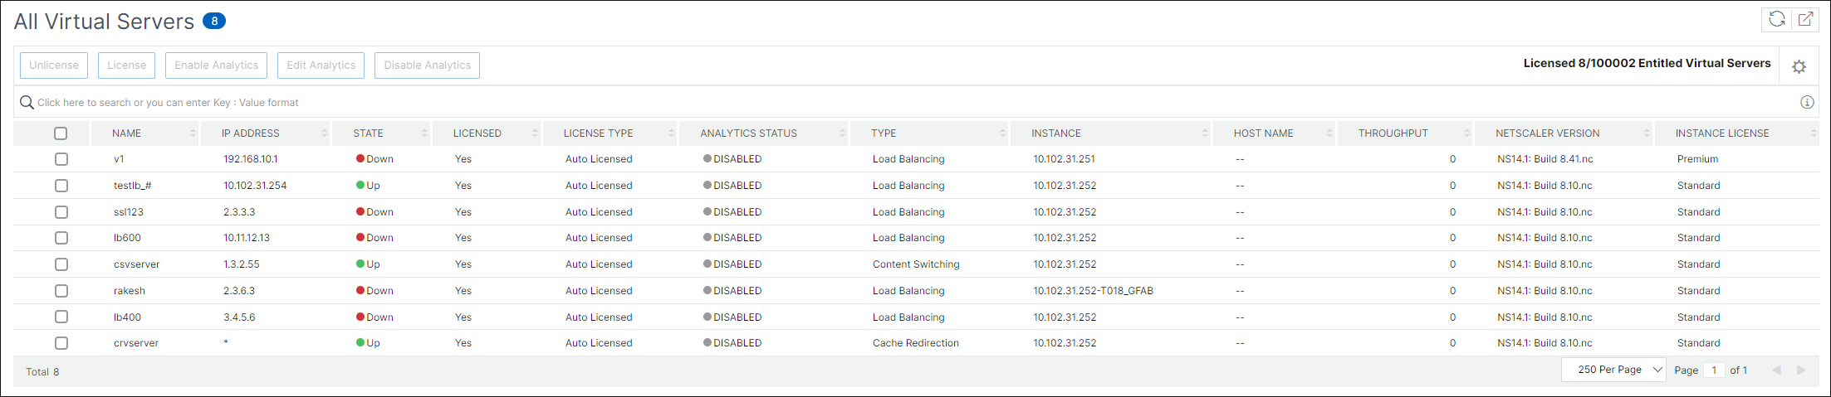Click IP address 192.168.10.1

coord(251,159)
